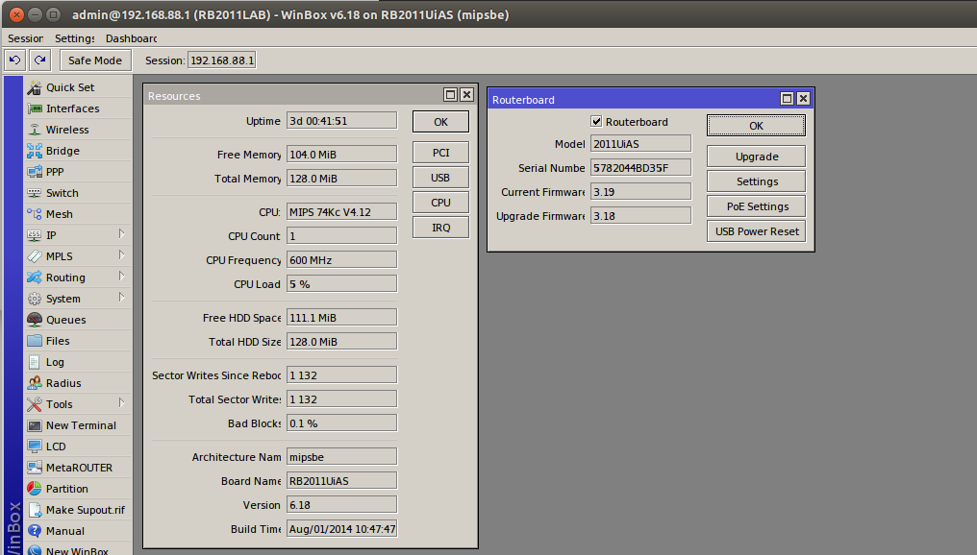Open the Dashboard menu
This screenshot has height=555, width=977.
[131, 38]
